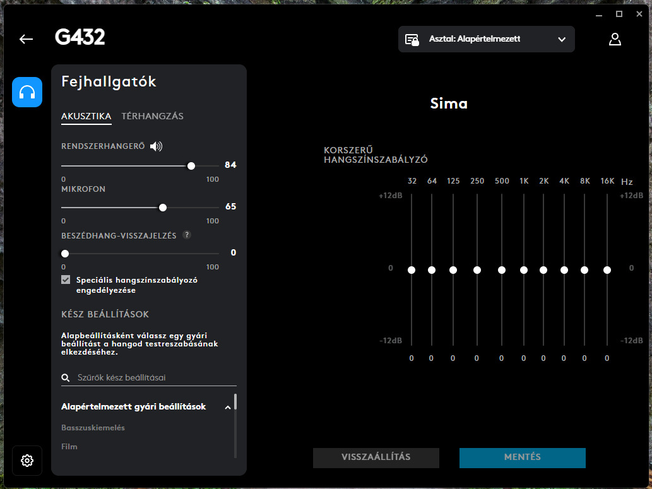Mute system volume with speaker icon
This screenshot has width=652, height=489.
point(157,146)
